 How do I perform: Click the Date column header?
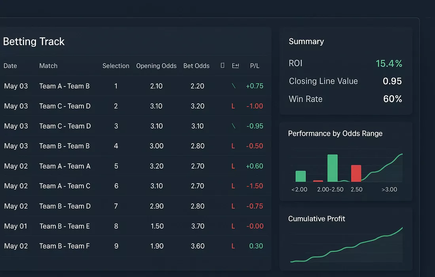coord(10,66)
